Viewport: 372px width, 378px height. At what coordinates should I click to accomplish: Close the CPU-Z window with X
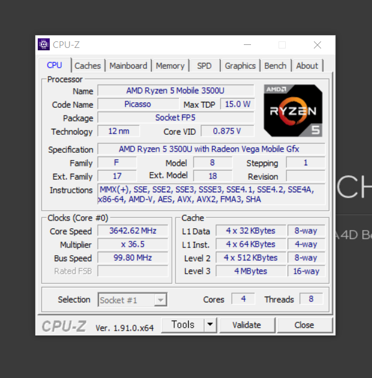pyautogui.click(x=317, y=44)
